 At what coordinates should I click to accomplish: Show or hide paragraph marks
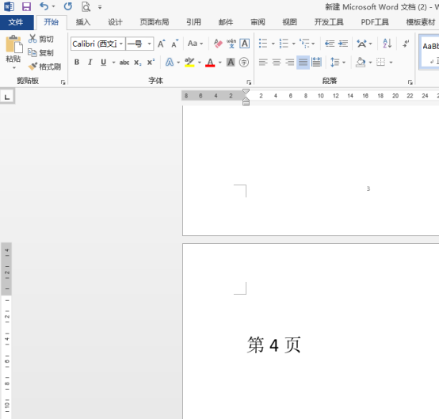(x=406, y=44)
